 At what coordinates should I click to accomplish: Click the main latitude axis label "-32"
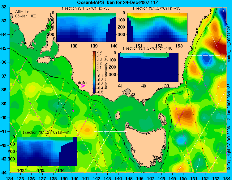coord(4,7)
